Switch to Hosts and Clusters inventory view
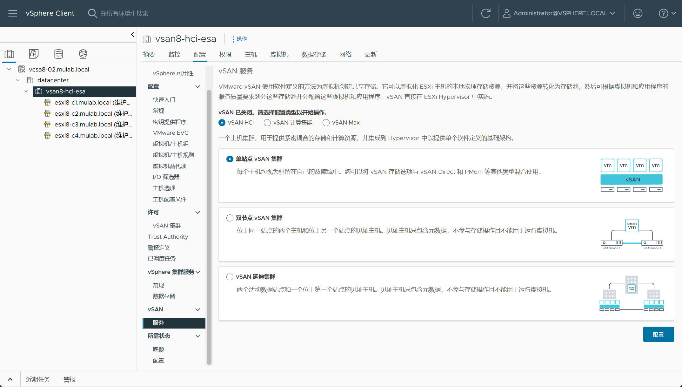This screenshot has height=387, width=682. tap(10, 54)
